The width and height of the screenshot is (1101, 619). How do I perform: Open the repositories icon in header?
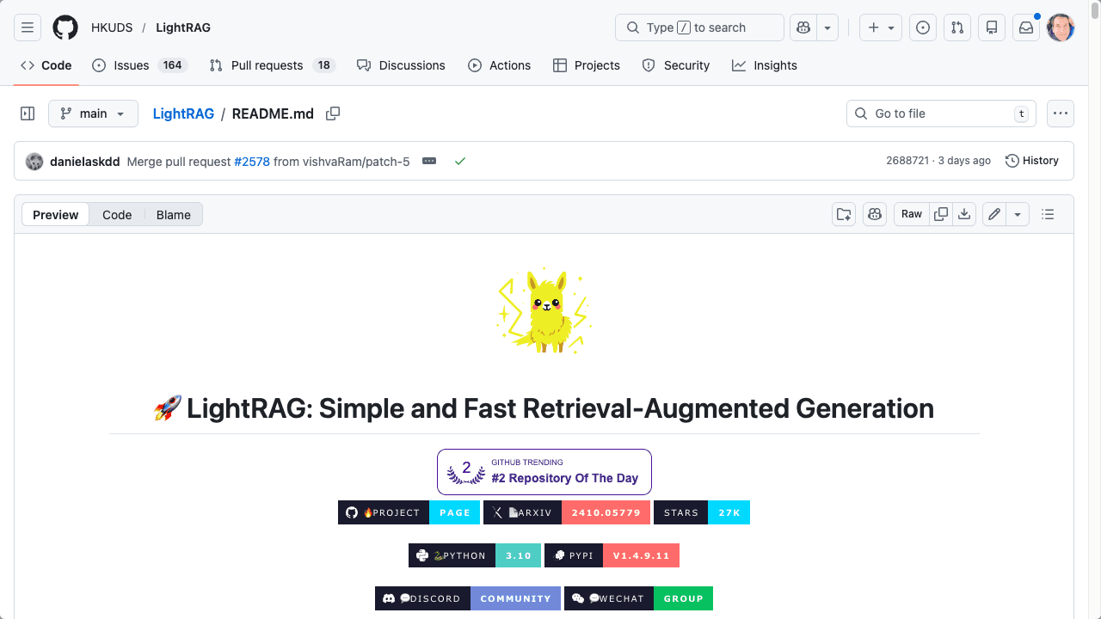(992, 28)
